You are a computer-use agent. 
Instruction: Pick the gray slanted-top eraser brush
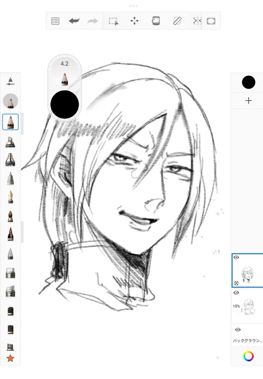pos(10,291)
